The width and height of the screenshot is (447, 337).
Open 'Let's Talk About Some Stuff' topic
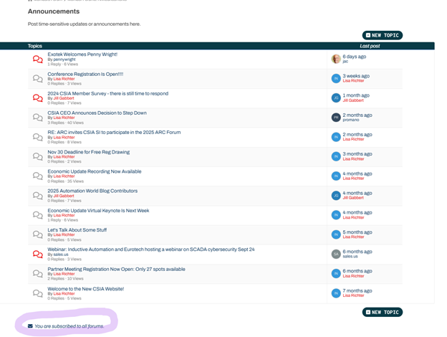(x=77, y=230)
